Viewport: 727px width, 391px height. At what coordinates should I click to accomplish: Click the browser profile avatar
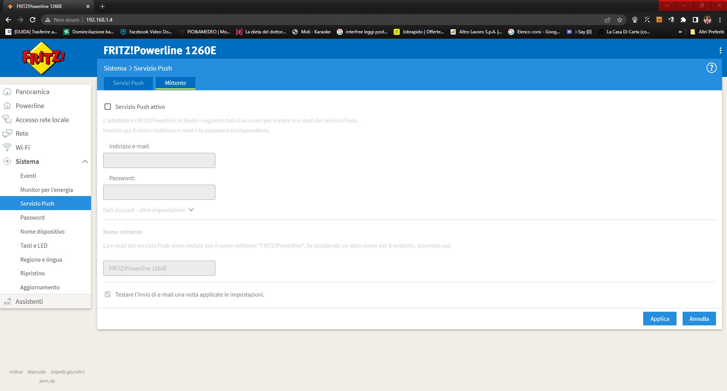tap(708, 20)
